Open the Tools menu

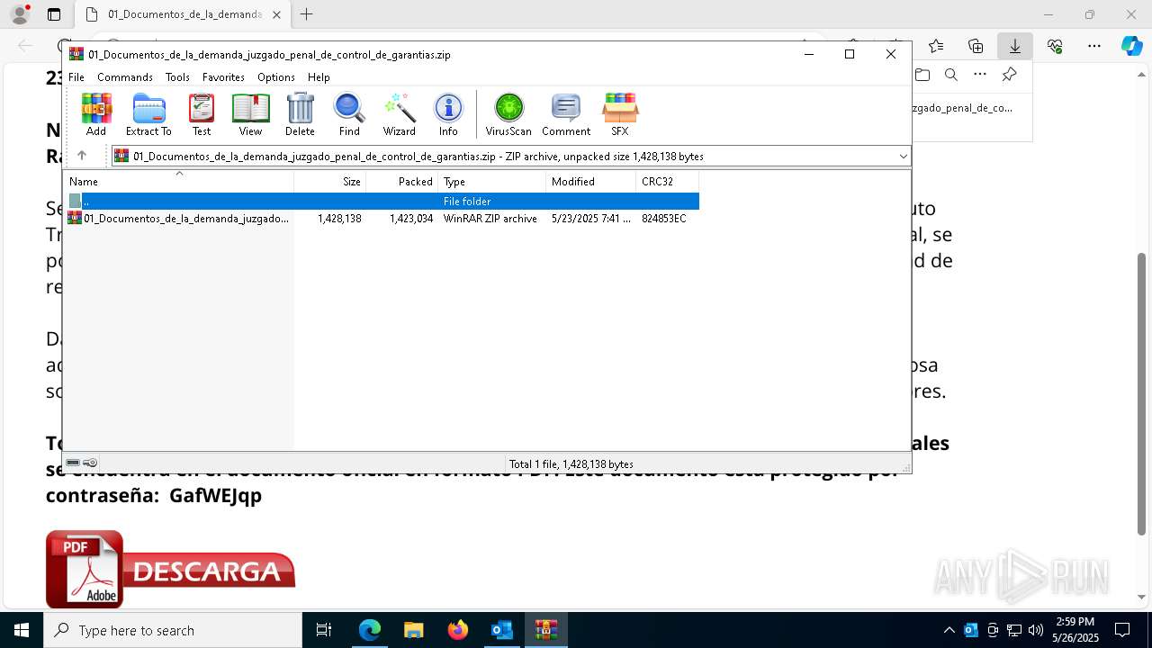point(177,77)
